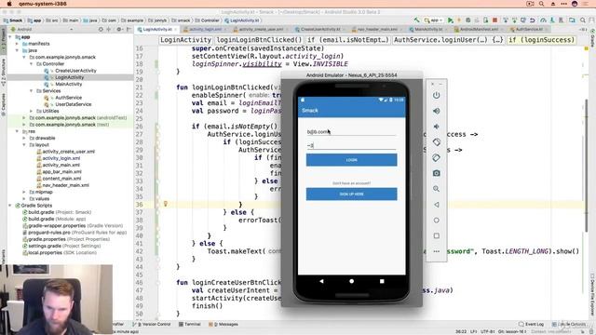Switch to the activity_login.xml editor tab
Screen dimensions: 596x335
coord(205,29)
